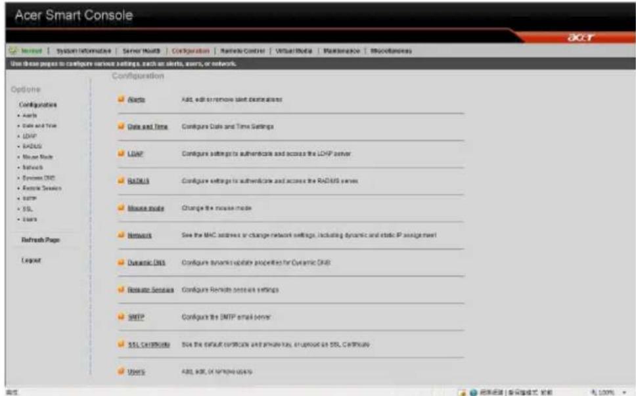Open the Alerts link in main list

coord(136,100)
